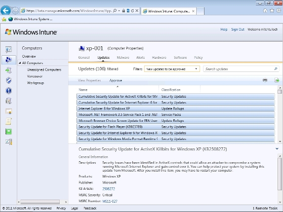Screen dimensions: 283x212
Task: Select Overview in Computers navigation
Action: coord(29,56)
